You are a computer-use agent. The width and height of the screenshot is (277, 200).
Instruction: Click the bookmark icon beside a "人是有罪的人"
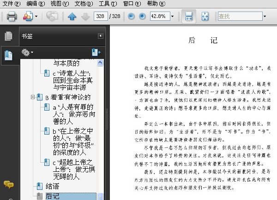47,107
